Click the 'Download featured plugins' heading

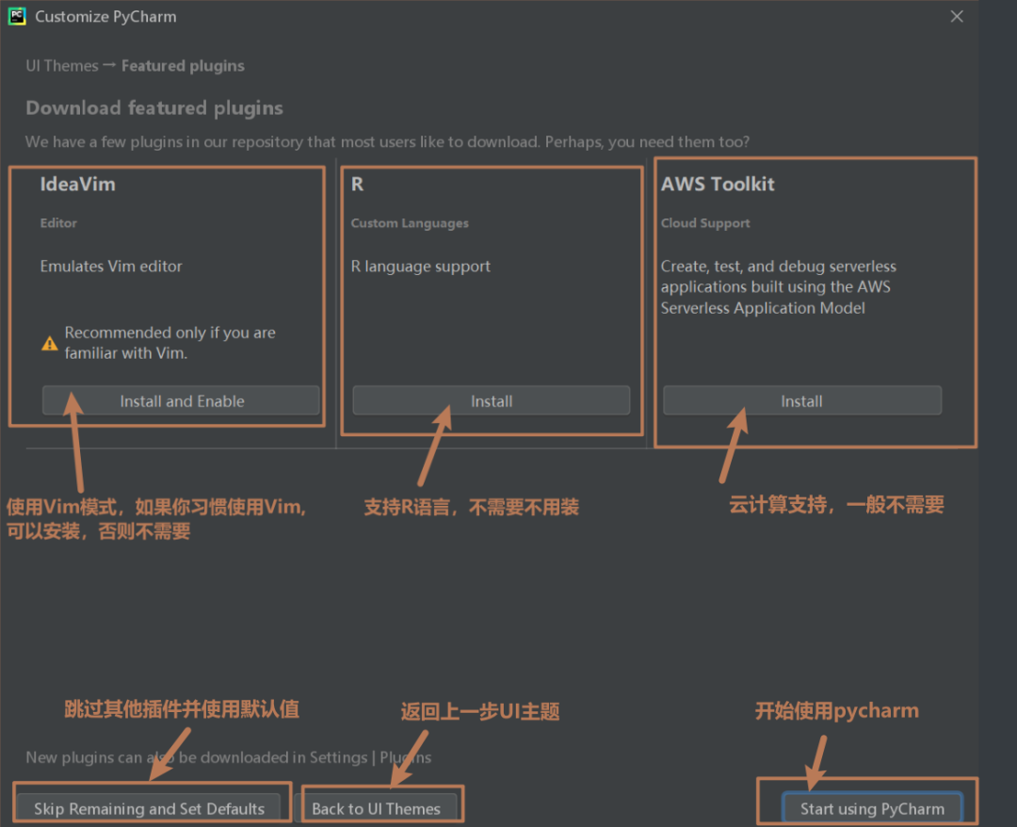click(154, 107)
